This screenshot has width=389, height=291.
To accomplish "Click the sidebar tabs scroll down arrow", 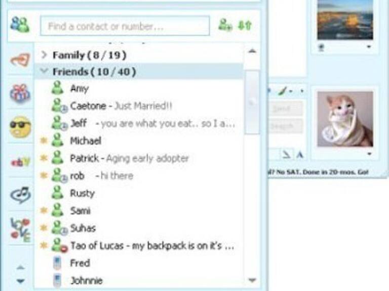I will 20,281.
